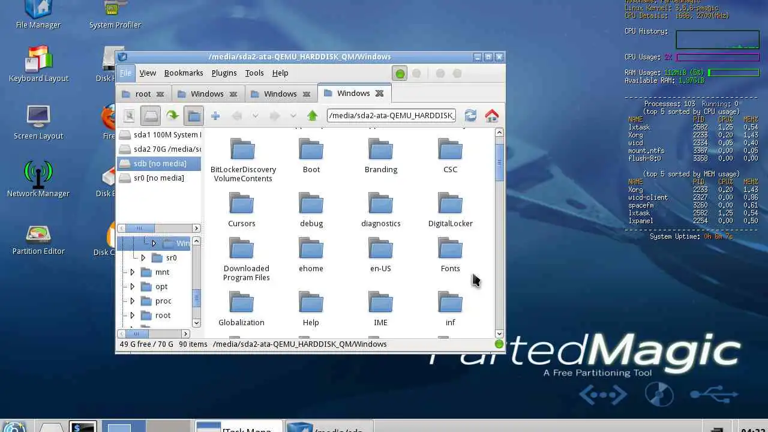This screenshot has width=768, height=432.
Task: Open the back history dropdown arrow
Action: click(255, 116)
